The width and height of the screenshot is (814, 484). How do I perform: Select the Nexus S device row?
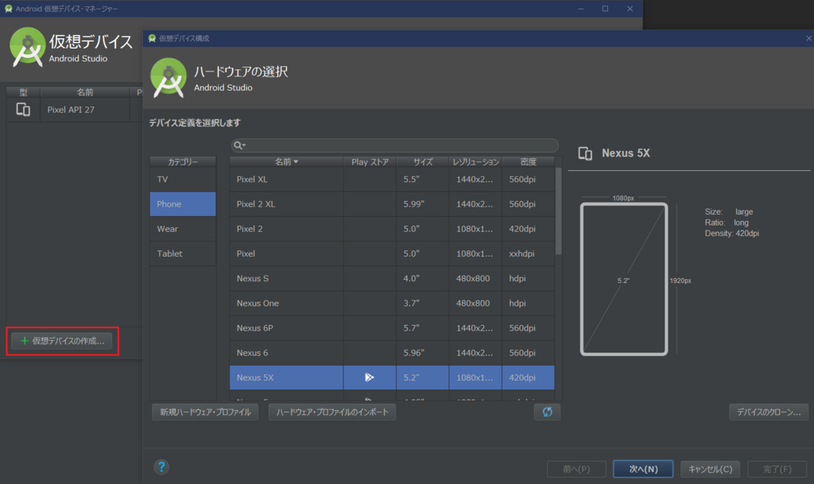tap(392, 279)
